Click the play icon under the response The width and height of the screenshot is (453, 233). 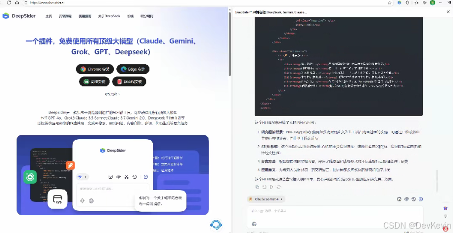click(272, 187)
